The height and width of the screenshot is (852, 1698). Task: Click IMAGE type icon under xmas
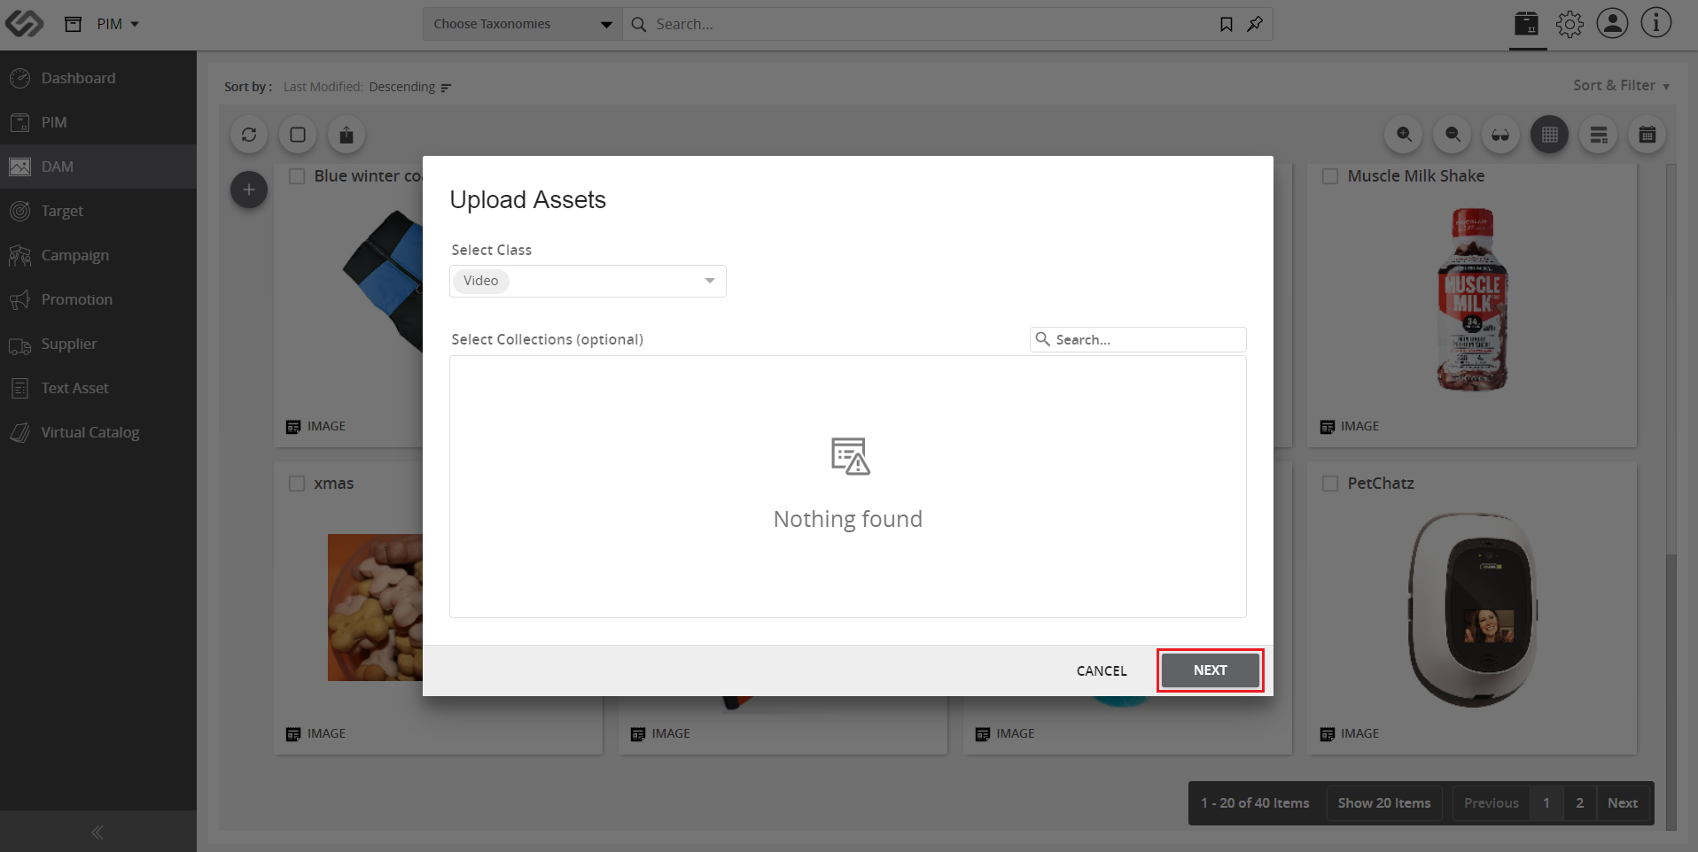coord(293,734)
